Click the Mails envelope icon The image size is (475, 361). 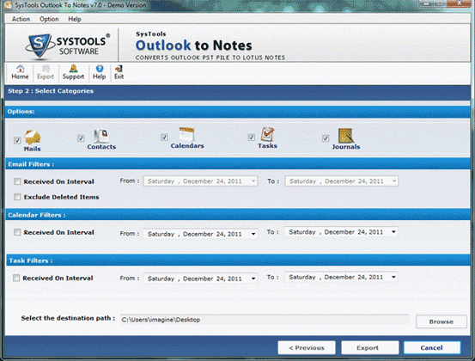pyautogui.click(x=33, y=138)
